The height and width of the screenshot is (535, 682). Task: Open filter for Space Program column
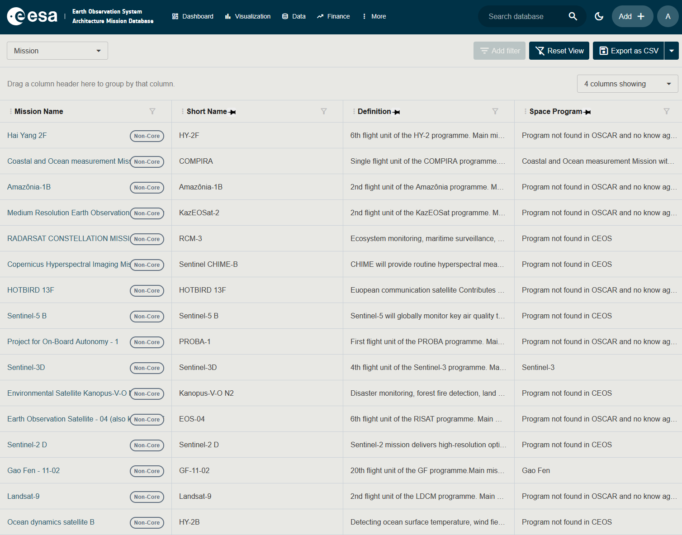tap(667, 111)
